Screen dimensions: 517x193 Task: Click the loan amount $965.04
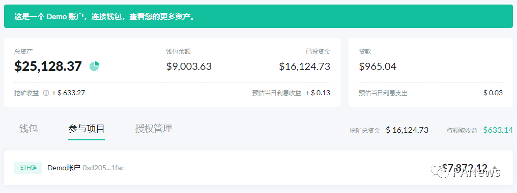click(x=378, y=66)
